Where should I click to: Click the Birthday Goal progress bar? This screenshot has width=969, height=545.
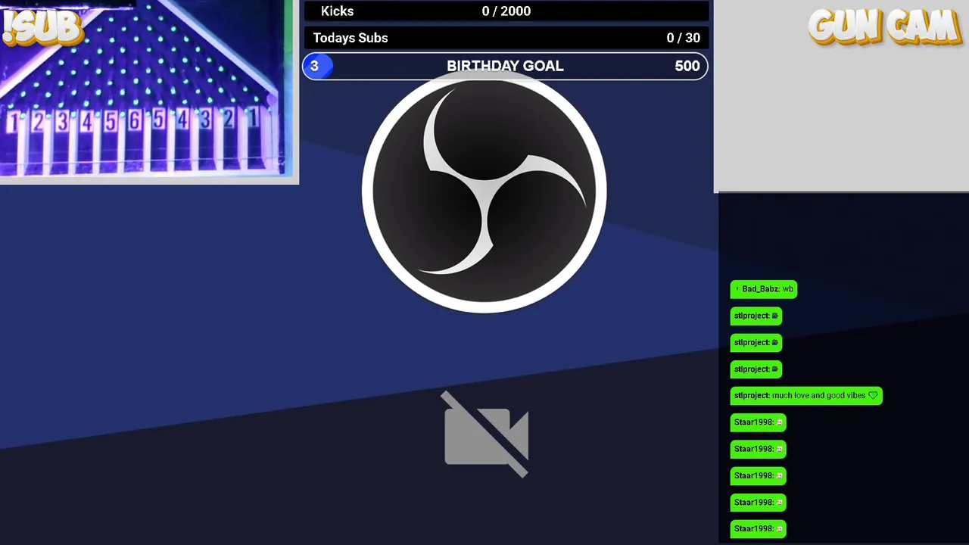point(505,67)
